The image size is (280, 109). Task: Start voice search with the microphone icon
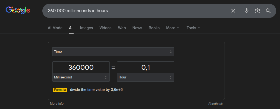click(x=247, y=11)
